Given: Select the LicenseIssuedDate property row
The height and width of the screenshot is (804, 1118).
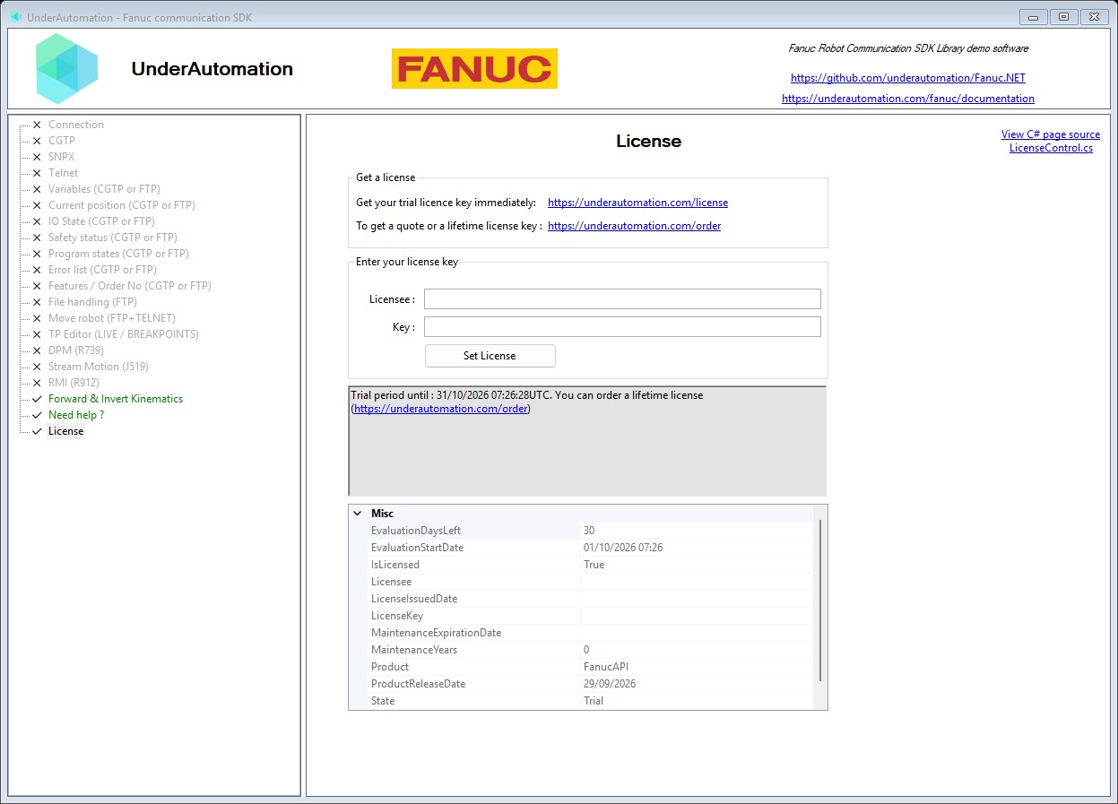Looking at the screenshot, I should 581,599.
